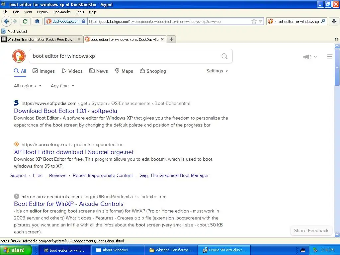Go back with the Back arrow button
Screen dimensions: 340x255
(x=6, y=21)
